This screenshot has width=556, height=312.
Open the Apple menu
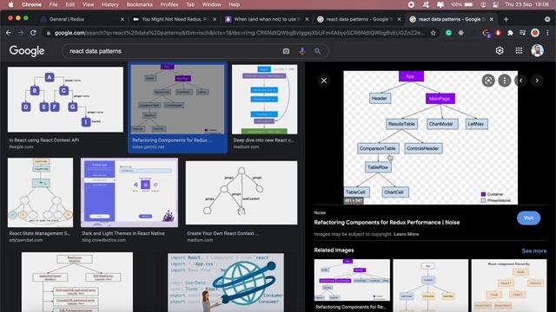11,4
